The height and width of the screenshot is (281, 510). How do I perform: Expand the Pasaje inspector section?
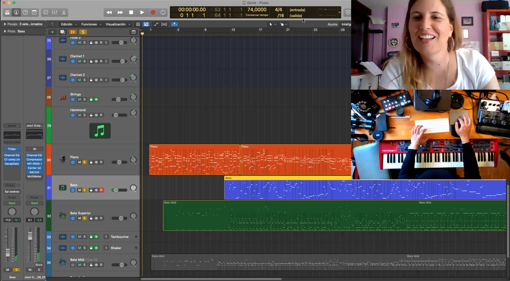[5, 24]
